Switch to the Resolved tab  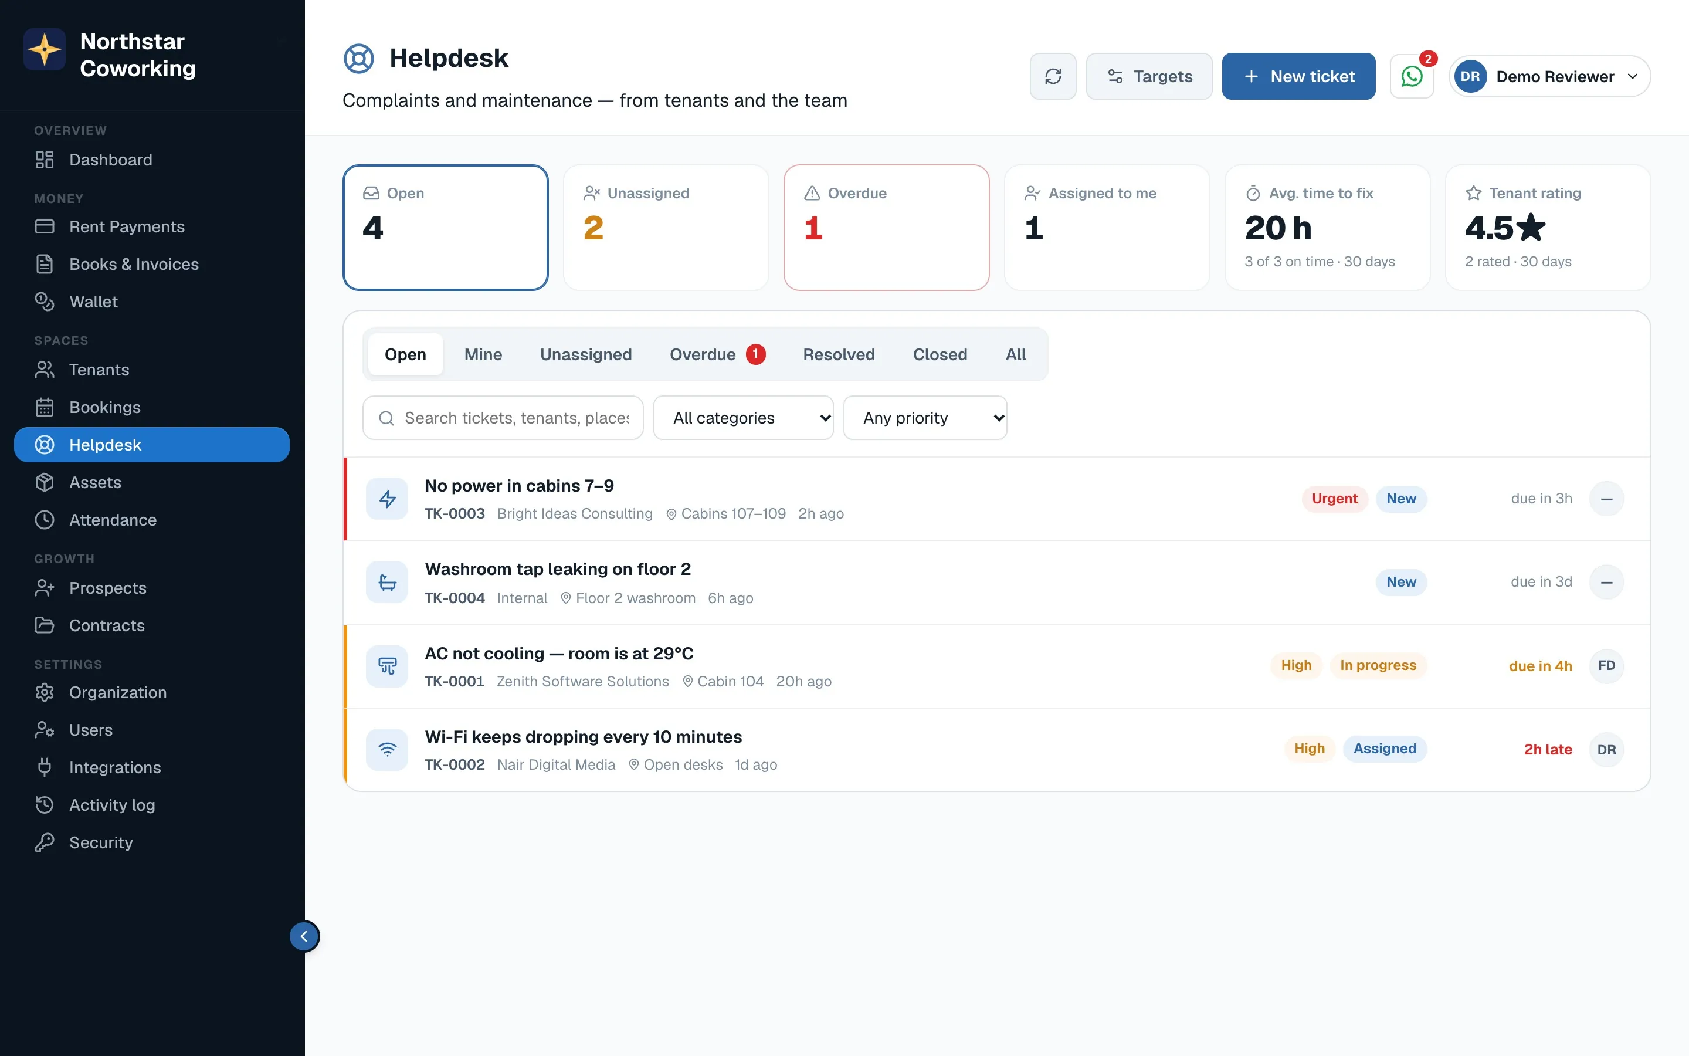point(839,354)
